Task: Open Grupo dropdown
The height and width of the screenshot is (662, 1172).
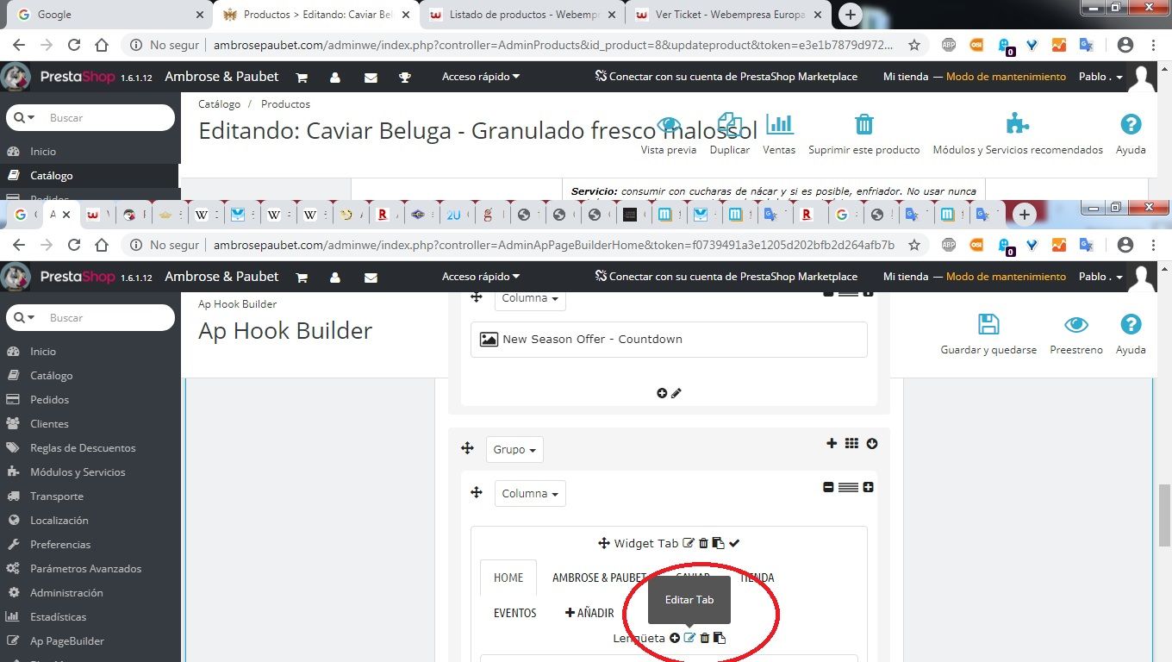Action: [514, 449]
